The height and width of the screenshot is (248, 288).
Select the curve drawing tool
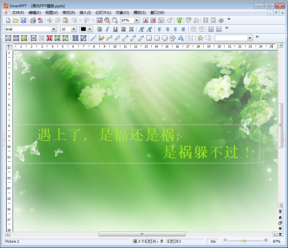(x=109, y=38)
